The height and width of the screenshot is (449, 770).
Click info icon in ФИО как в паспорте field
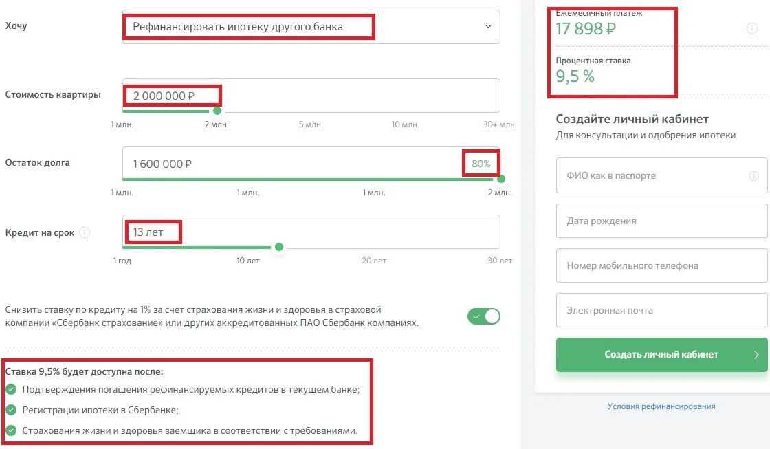[753, 176]
